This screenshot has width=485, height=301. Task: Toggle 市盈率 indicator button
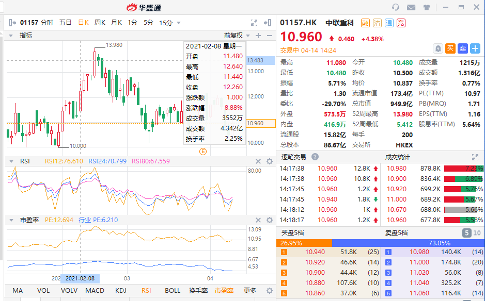224,291
